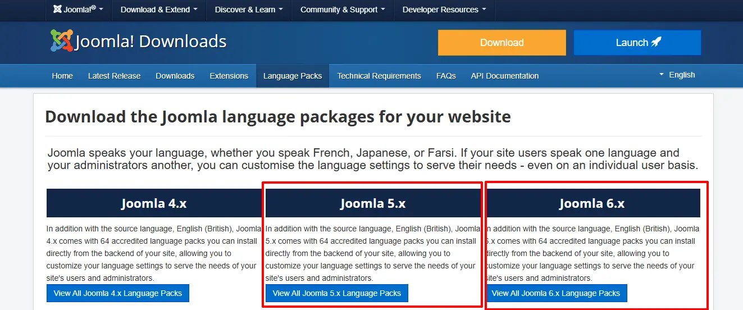Click View All Joomla 5.x Language Packs
The height and width of the screenshot is (310, 743).
[x=337, y=293]
